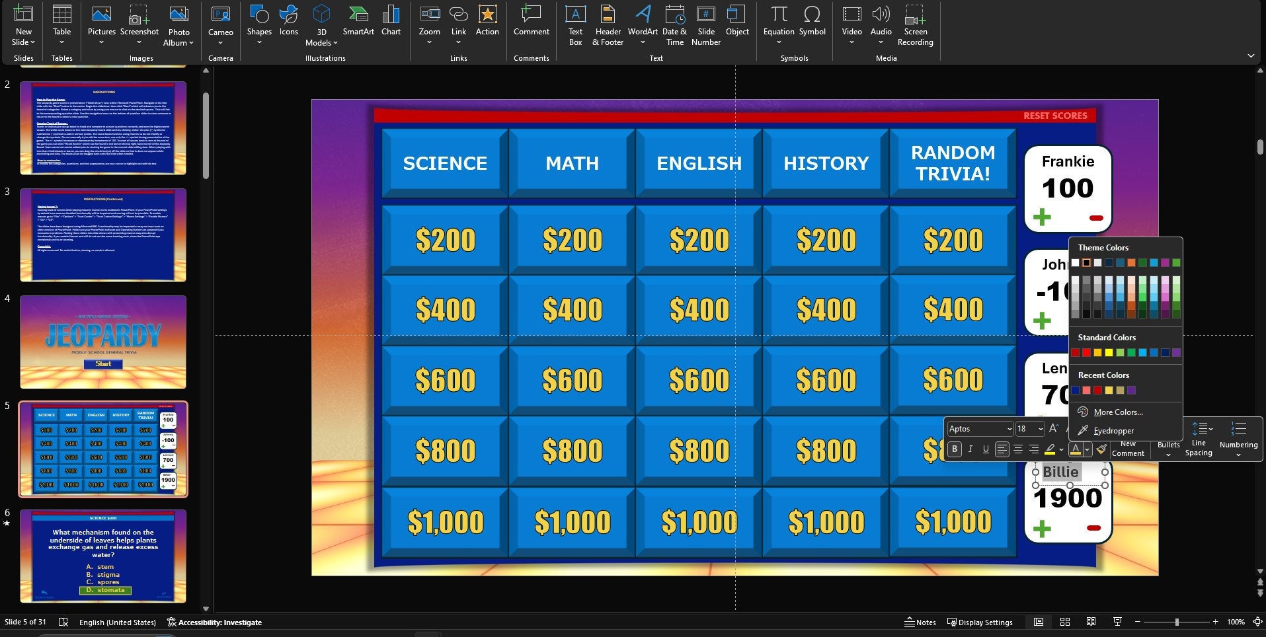Click the RESET SCORES button on the slide
The height and width of the screenshot is (637, 1266).
tap(1055, 115)
